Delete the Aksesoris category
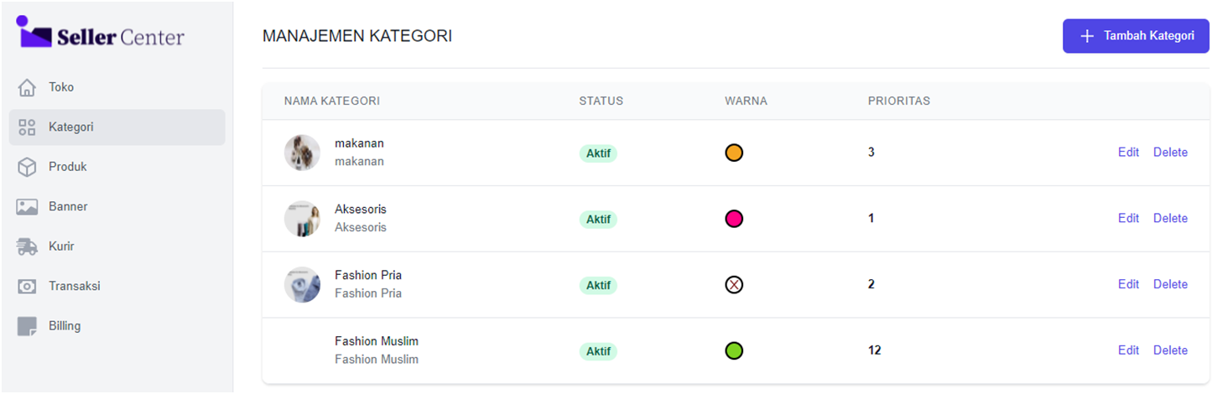Image resolution: width=1223 pixels, height=394 pixels. click(x=1170, y=218)
